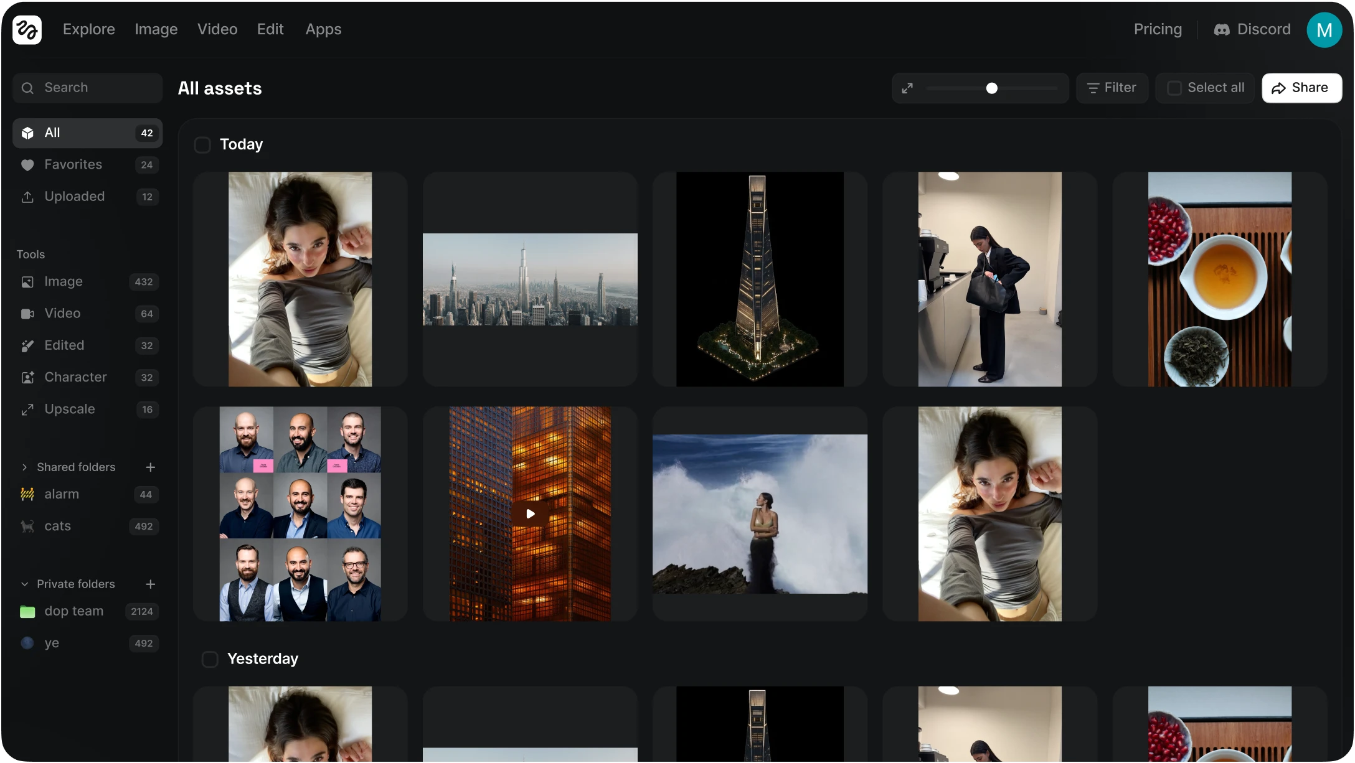Open the Uploaded assets section
1355x763 pixels.
point(74,197)
